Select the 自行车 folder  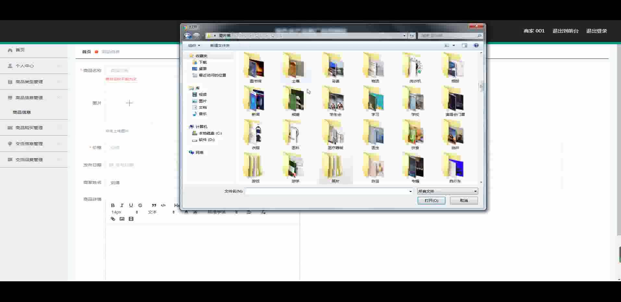click(x=455, y=168)
